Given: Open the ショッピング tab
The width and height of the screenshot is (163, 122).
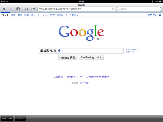Looking at the screenshot, I should point(49,15).
